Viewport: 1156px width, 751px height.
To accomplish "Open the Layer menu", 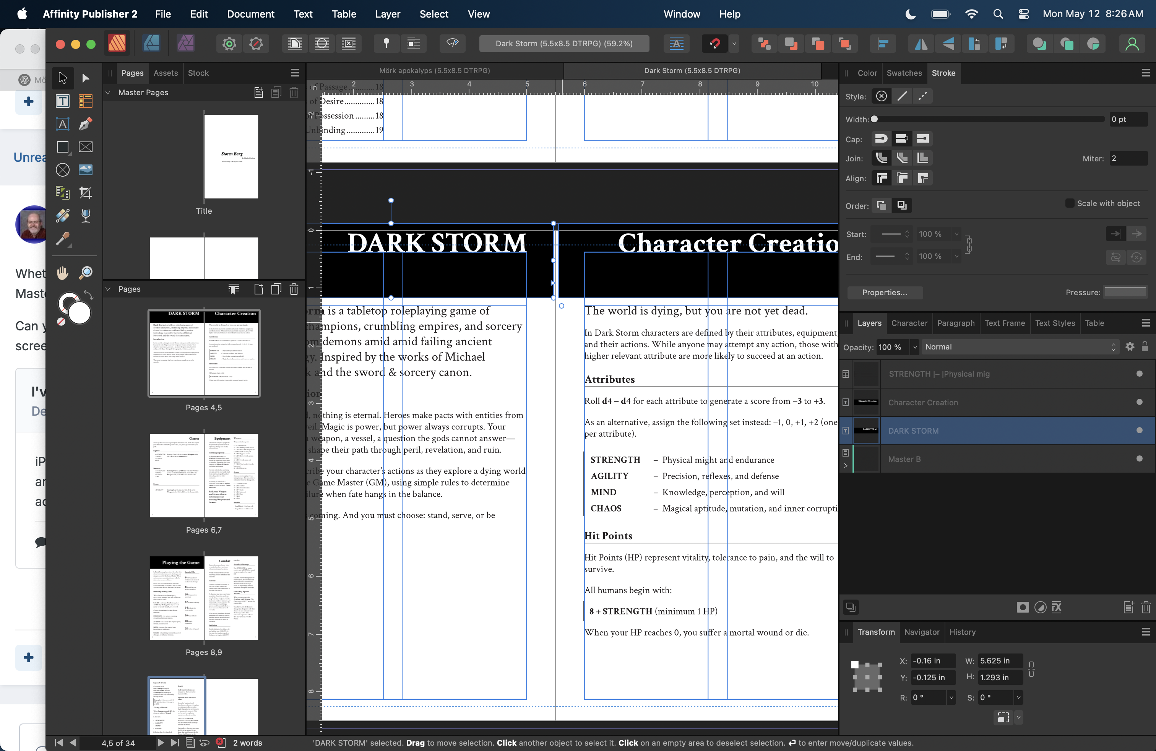I will 387,14.
